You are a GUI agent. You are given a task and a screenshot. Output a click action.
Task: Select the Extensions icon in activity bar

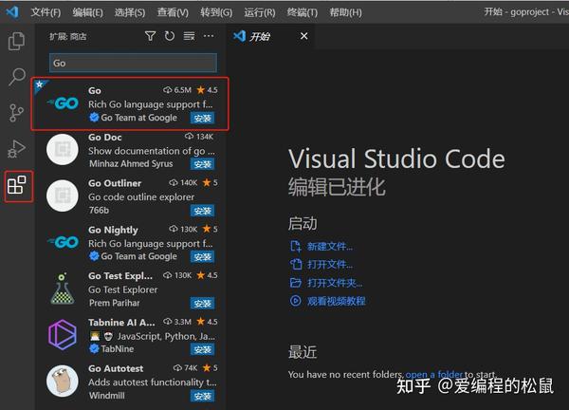pos(17,185)
